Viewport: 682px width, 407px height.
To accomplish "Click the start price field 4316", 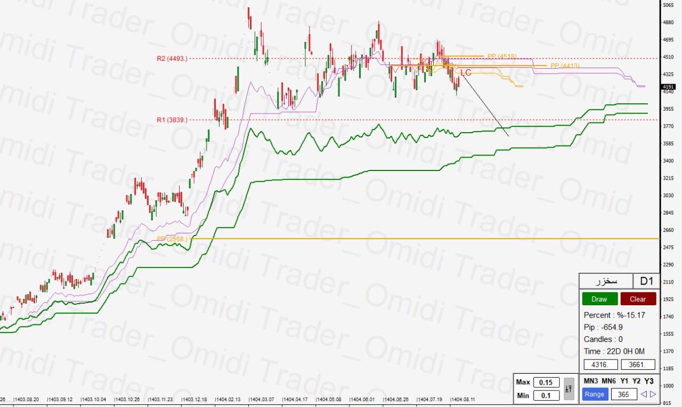I will [x=601, y=365].
